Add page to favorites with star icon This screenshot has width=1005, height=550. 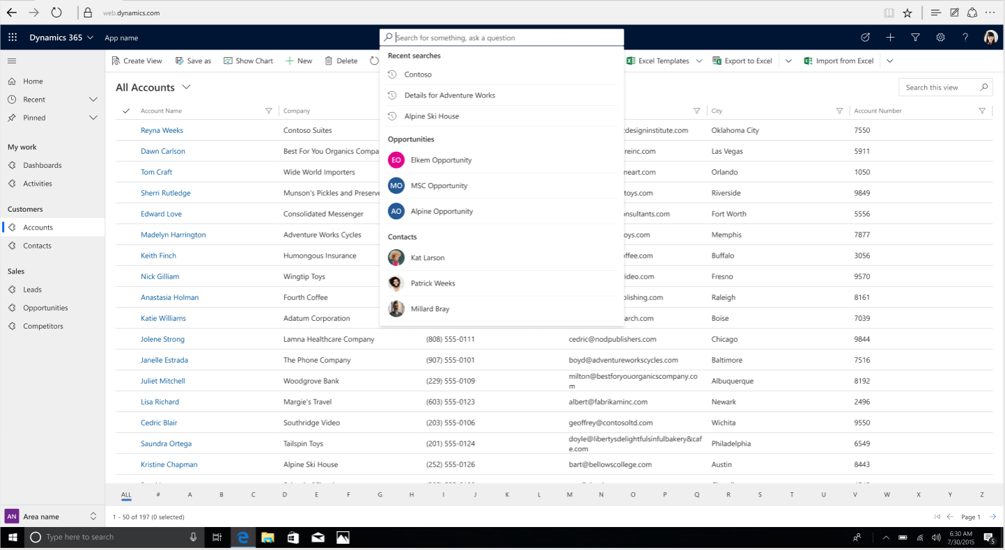point(907,13)
